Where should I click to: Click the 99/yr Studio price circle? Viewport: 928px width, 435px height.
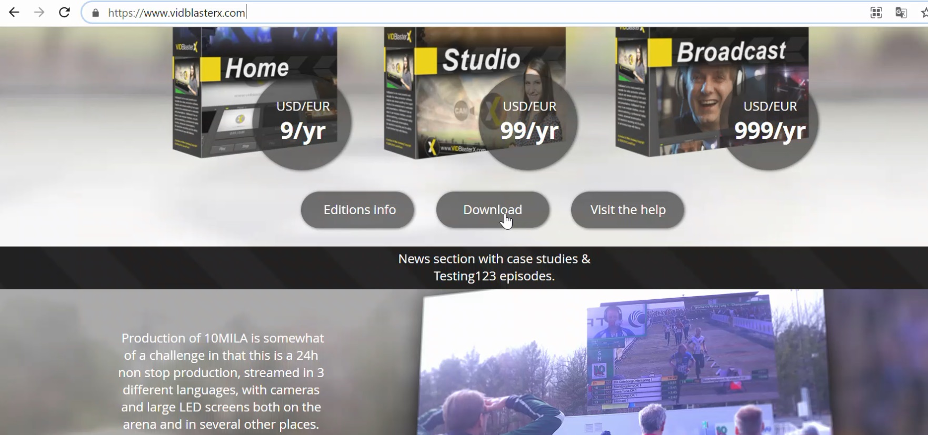[529, 122]
